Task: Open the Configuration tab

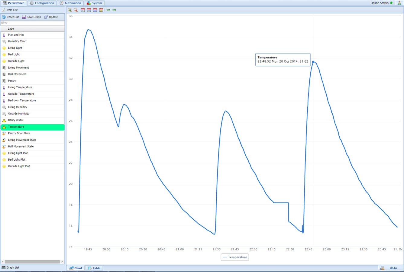Action: point(42,3)
